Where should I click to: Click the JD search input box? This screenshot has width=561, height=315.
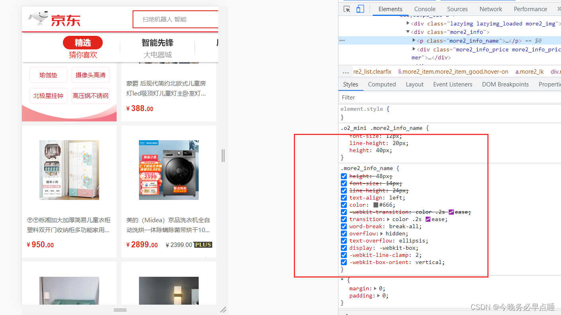coord(176,19)
